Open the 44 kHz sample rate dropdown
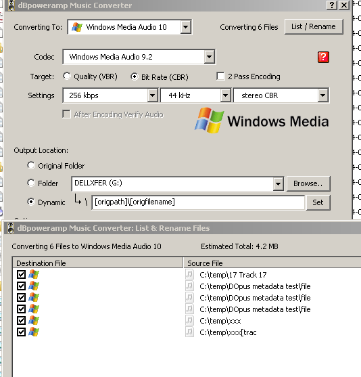The width and height of the screenshot is (361, 377). [225, 95]
